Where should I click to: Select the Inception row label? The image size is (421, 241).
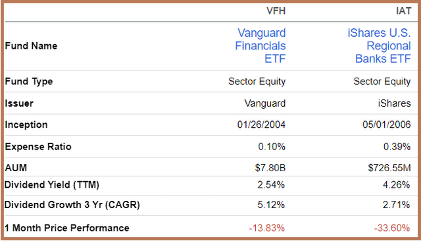(26, 124)
